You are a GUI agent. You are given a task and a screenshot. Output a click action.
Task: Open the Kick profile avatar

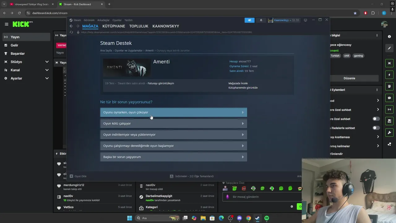coord(385,24)
